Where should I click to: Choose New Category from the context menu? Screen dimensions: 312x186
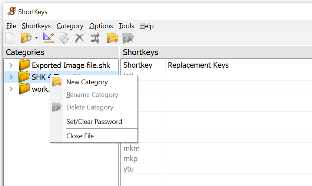point(87,82)
